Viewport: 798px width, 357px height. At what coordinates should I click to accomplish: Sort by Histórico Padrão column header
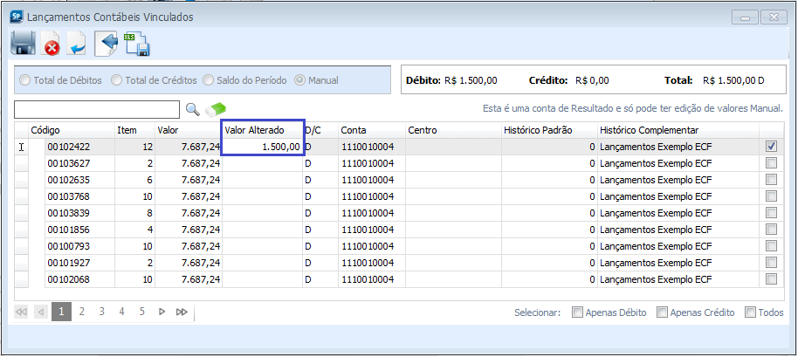pyautogui.click(x=549, y=130)
